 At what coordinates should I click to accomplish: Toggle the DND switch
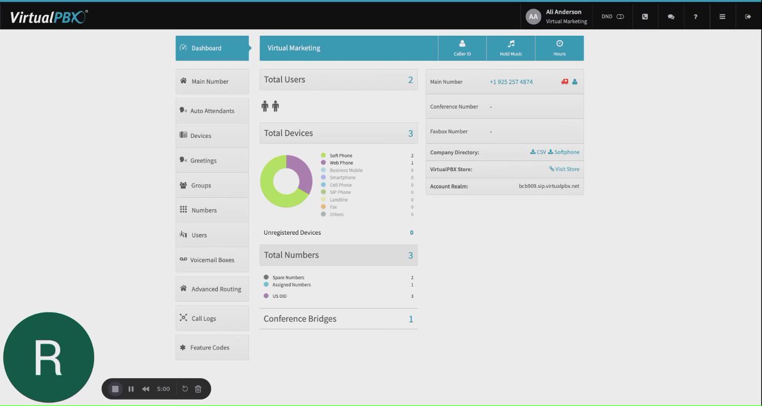coord(620,17)
